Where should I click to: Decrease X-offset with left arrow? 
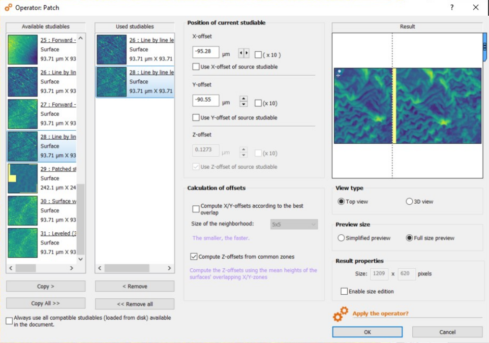click(241, 53)
